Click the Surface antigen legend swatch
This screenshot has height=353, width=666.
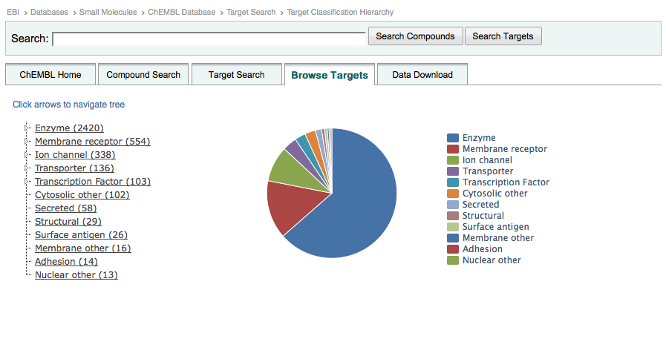(x=453, y=227)
